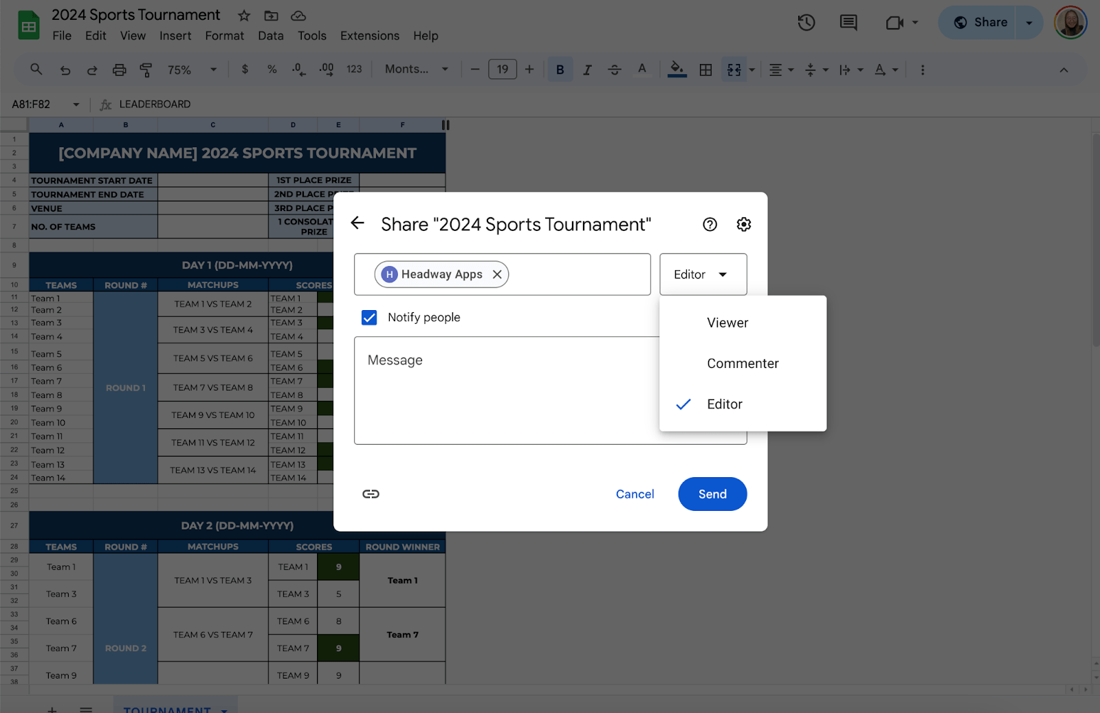The width and height of the screenshot is (1100, 713).
Task: Select Viewer from the role menu
Action: click(727, 322)
